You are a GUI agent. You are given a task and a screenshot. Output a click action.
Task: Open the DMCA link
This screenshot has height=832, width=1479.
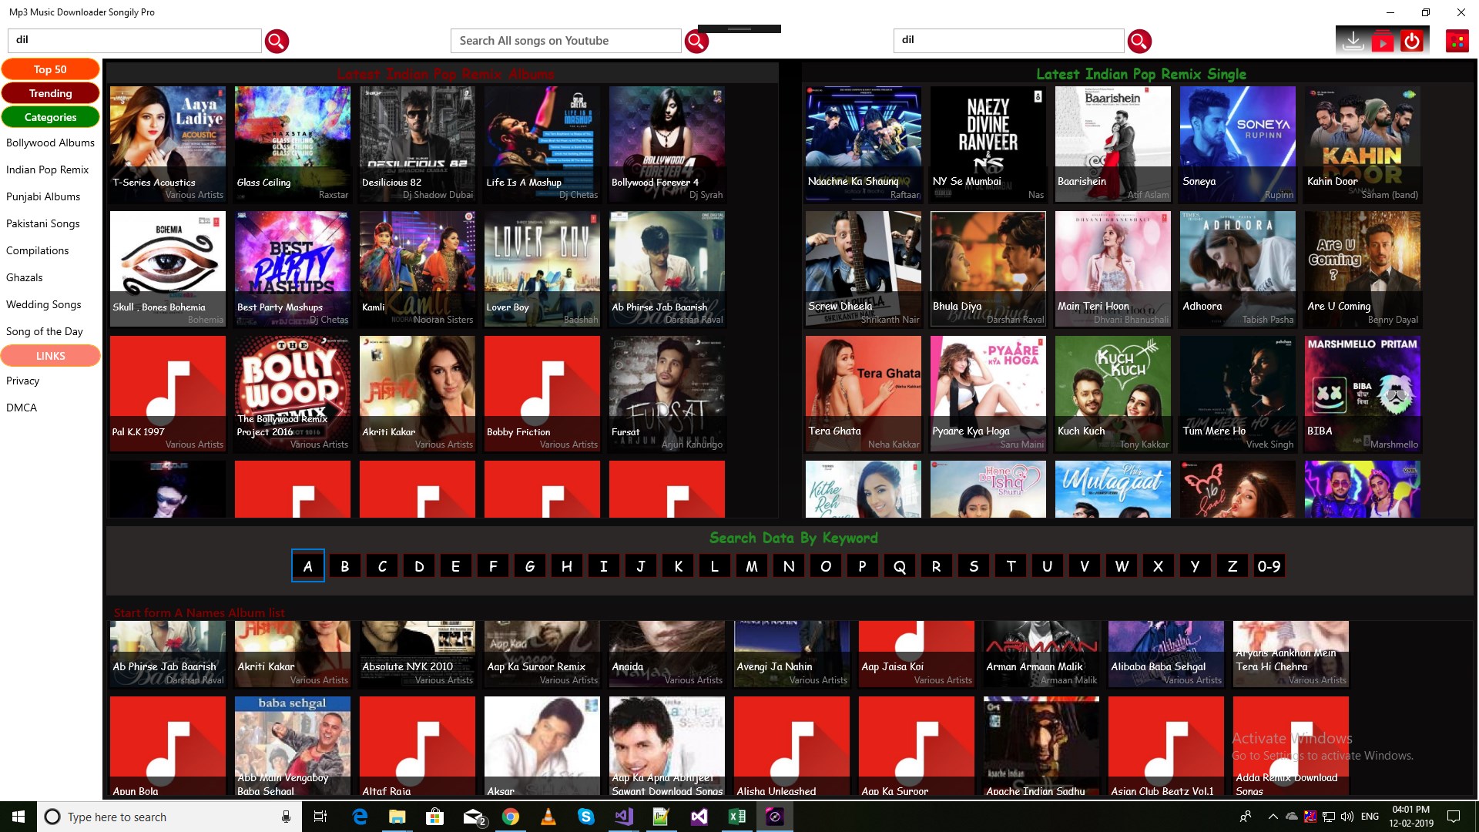(x=22, y=408)
